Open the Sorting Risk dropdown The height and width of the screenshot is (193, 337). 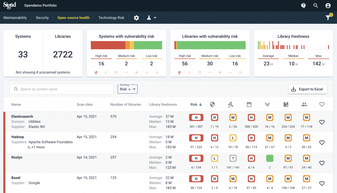(x=127, y=89)
